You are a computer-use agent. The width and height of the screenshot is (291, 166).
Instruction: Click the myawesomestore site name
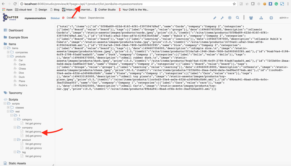coord(35,18)
